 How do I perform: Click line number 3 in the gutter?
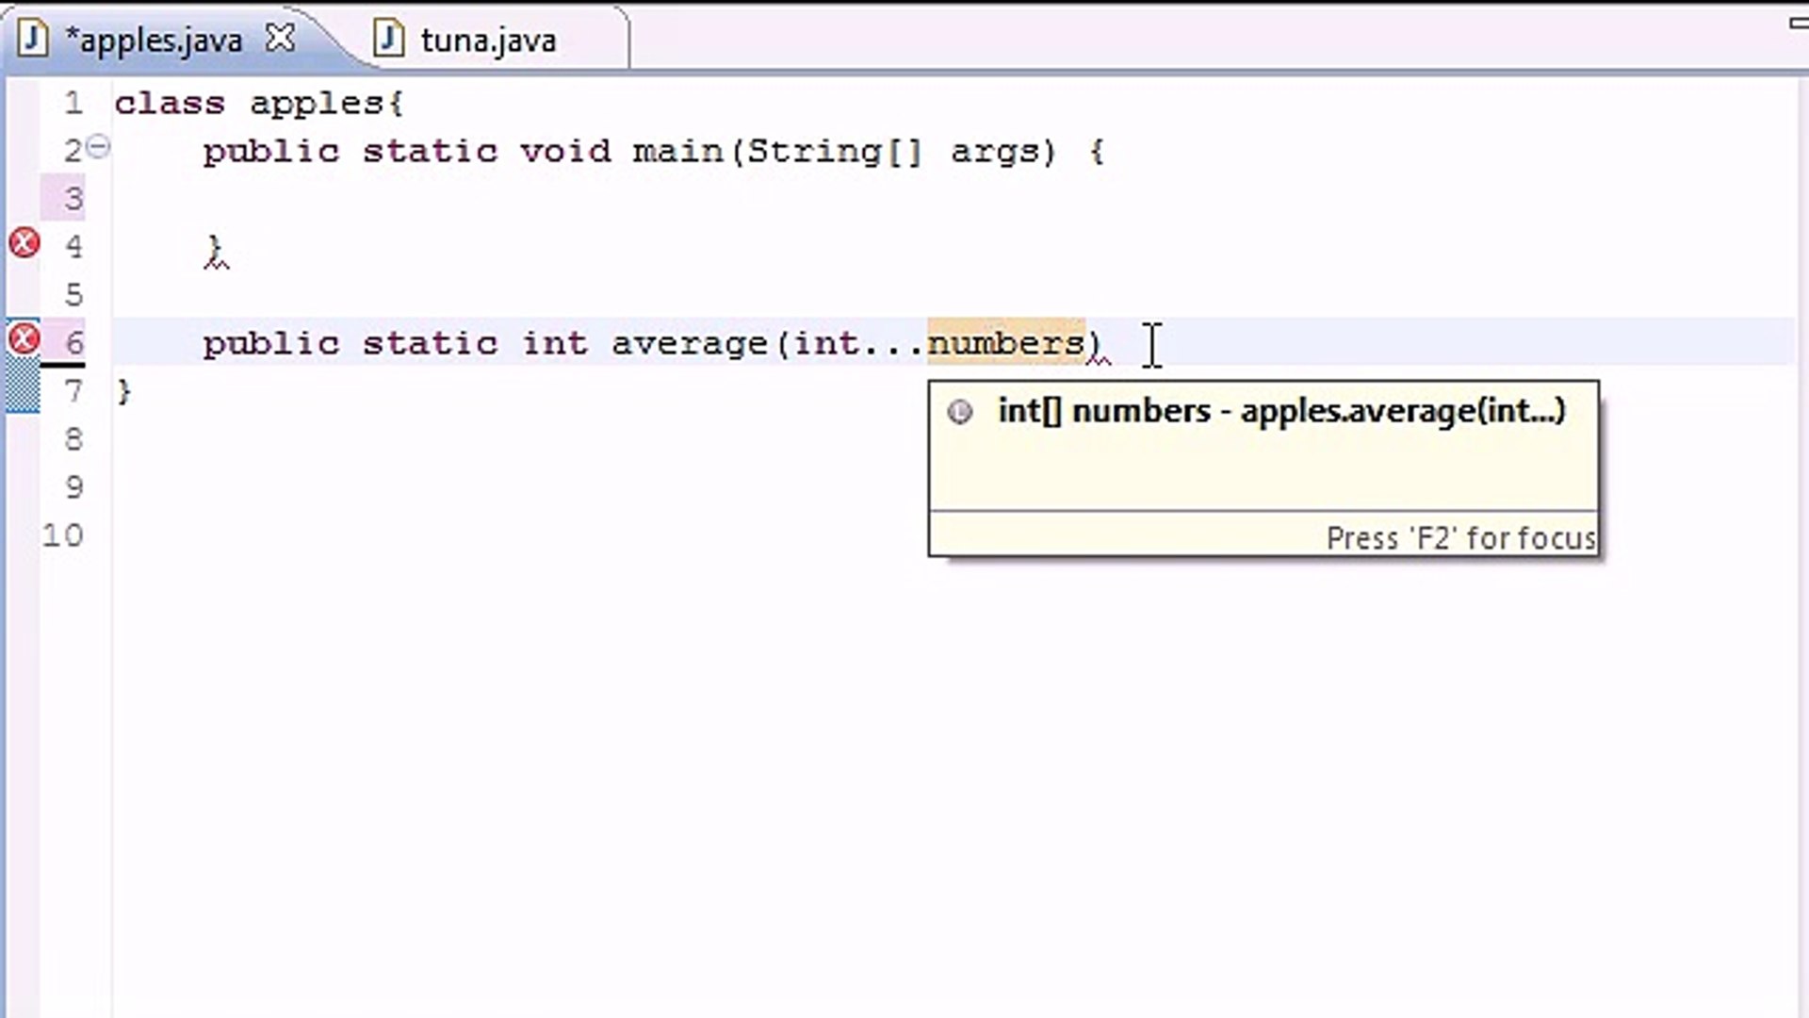[73, 199]
